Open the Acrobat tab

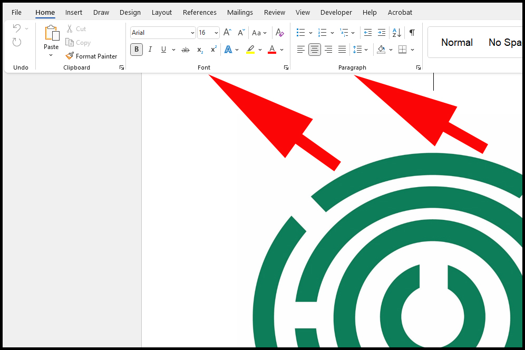tap(400, 13)
